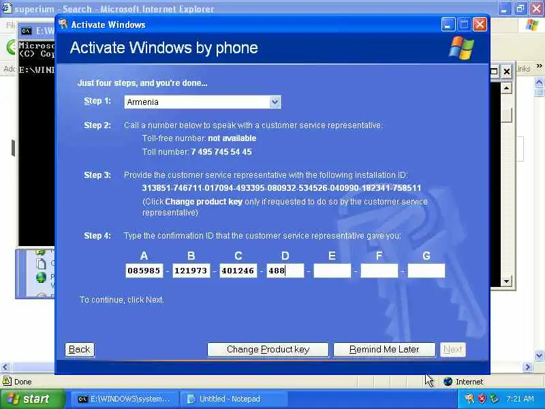Close the Activate Windows dialog
Image resolution: width=545 pixels, height=409 pixels.
(480, 25)
